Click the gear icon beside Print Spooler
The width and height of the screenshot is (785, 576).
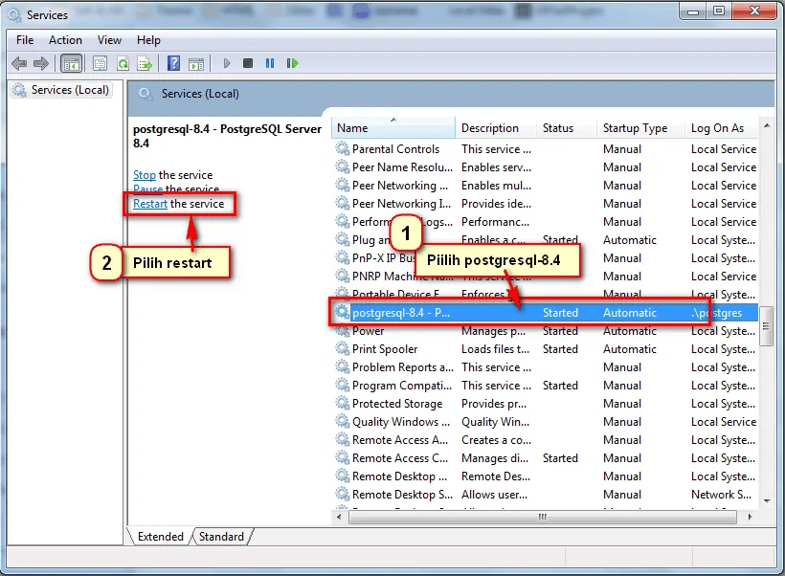[x=343, y=349]
